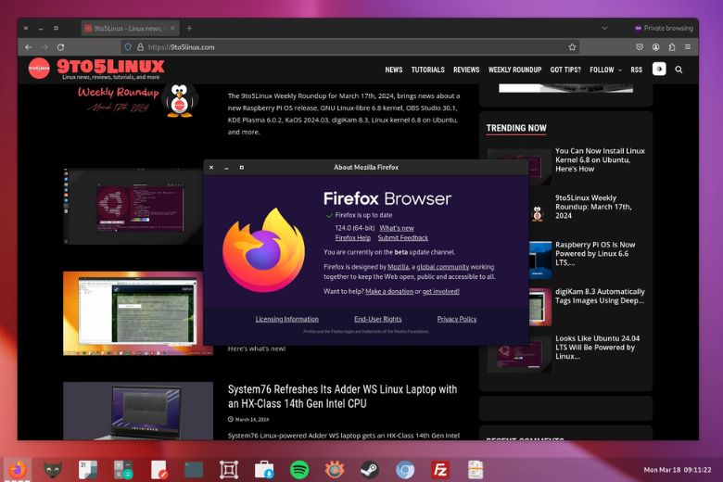Open the XnView eye icon in the dock
The image size is (723, 482).
[335, 470]
